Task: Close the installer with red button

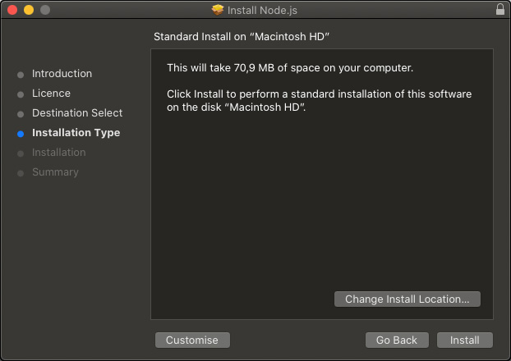Action: [12, 10]
